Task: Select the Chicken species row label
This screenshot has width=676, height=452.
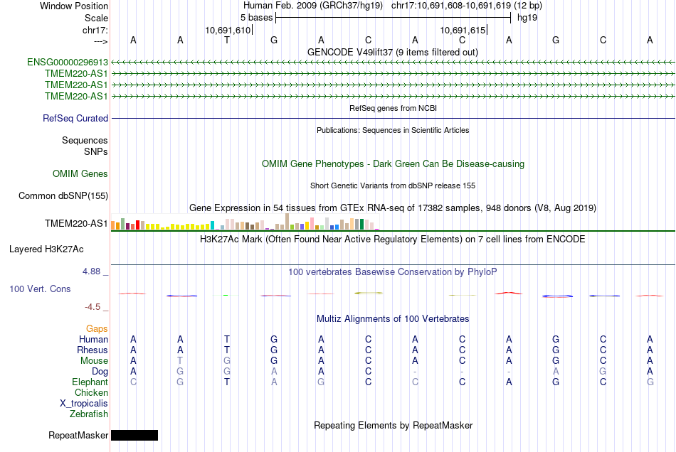Action: [x=91, y=392]
